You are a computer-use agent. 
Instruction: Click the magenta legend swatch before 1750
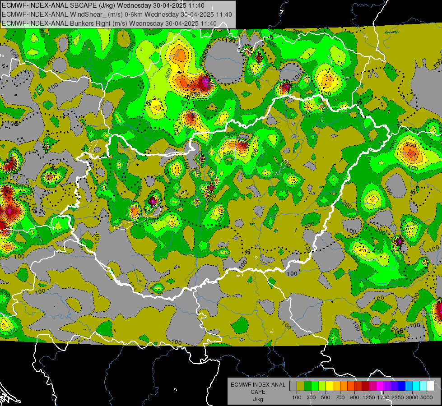click(x=380, y=386)
